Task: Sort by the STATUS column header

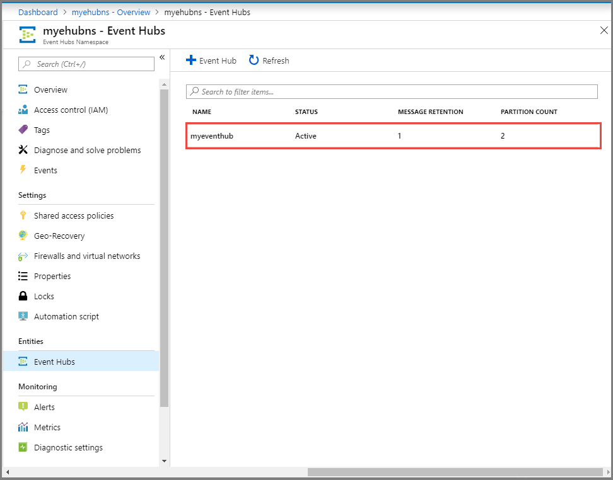Action: tap(306, 111)
